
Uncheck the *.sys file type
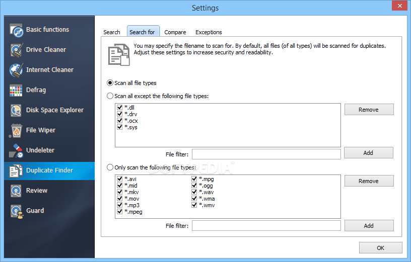click(120, 127)
